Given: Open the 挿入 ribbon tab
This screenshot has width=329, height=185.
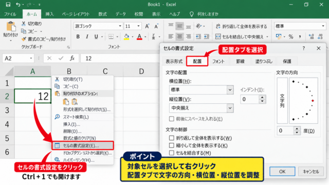Looking at the screenshot, I should [x=49, y=14].
